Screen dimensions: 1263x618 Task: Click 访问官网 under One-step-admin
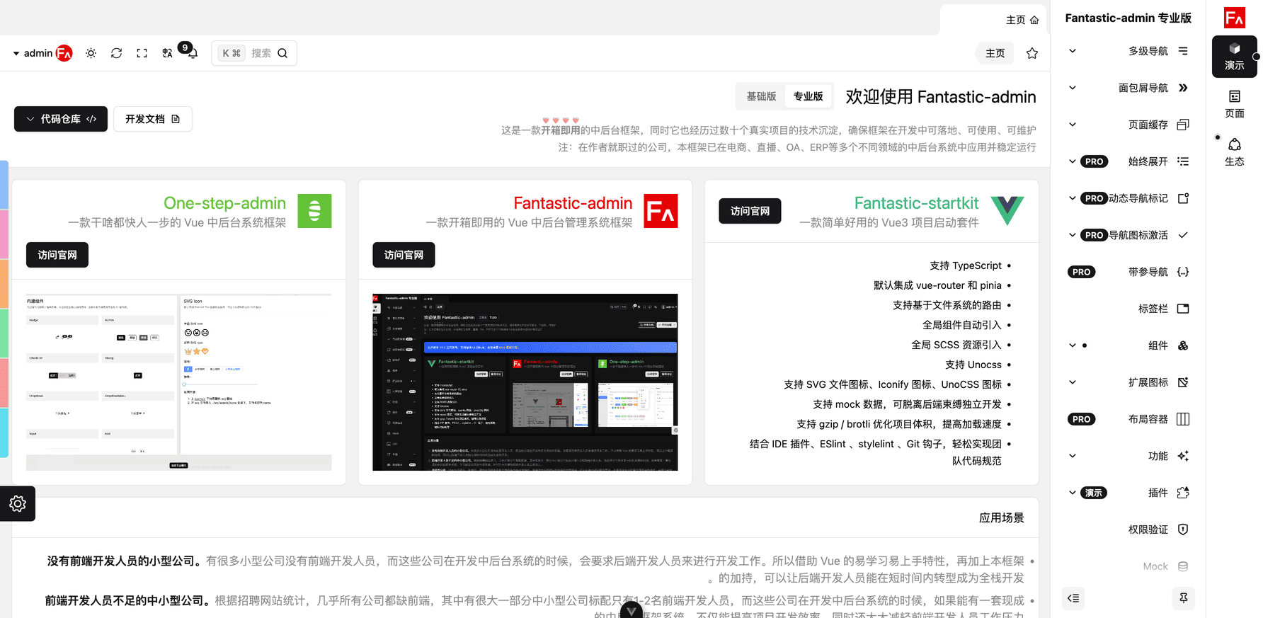pyautogui.click(x=57, y=255)
